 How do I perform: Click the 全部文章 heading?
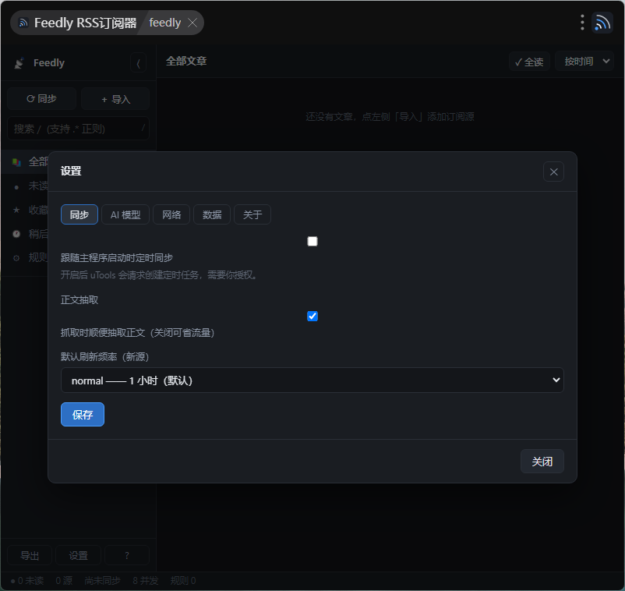pos(186,61)
